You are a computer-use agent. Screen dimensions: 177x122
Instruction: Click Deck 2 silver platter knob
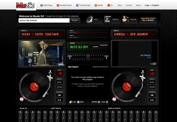(114, 99)
